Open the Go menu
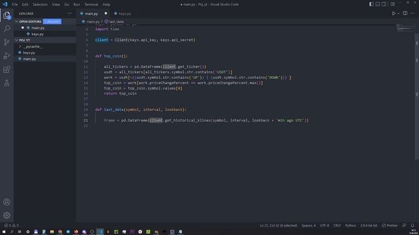 coord(67,5)
